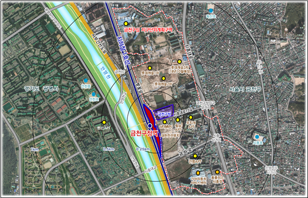Click the red 금천구청역 label

coord(144,134)
